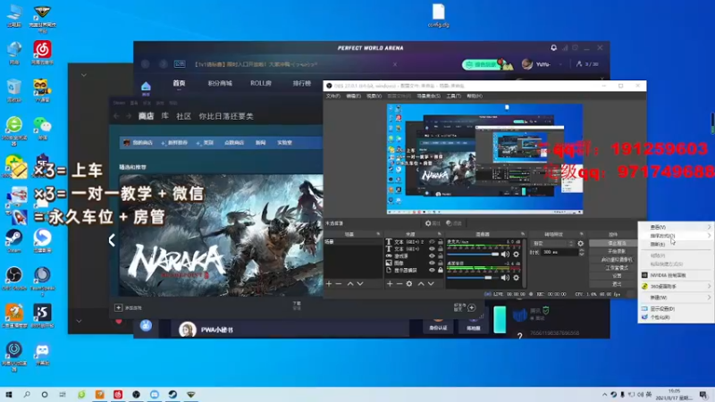This screenshot has height=402, width=715.
Task: Click OBS preview canvas thumbnail
Action: [484, 159]
